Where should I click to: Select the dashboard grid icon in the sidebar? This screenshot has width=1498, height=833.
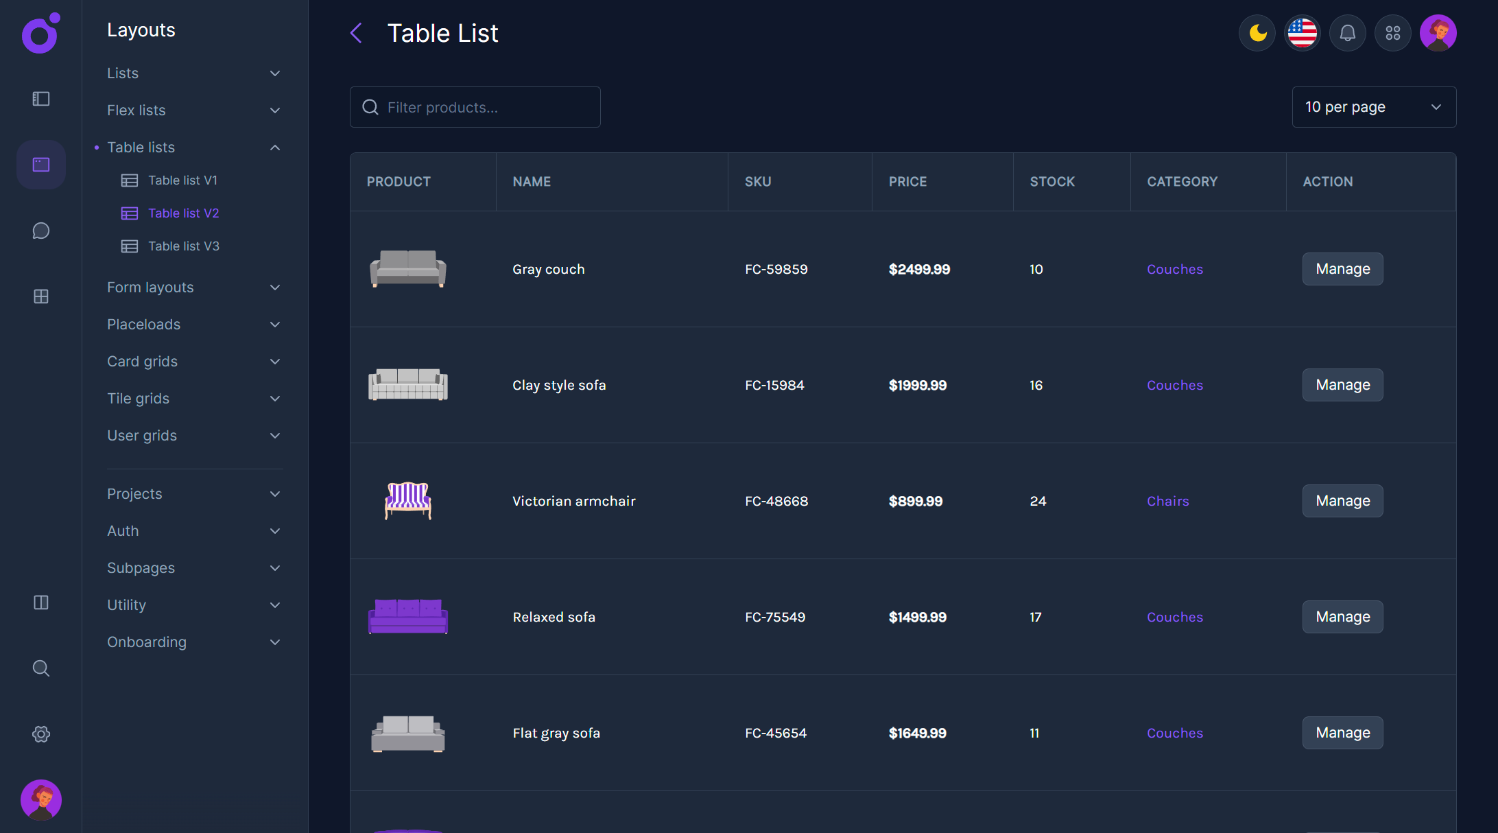tap(40, 296)
